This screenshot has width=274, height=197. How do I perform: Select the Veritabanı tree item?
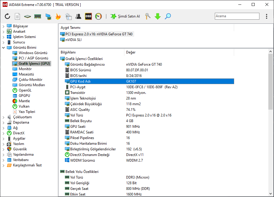click(x=18, y=160)
